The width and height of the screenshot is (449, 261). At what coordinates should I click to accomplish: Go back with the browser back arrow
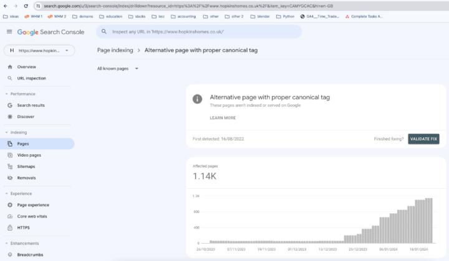(6, 6)
